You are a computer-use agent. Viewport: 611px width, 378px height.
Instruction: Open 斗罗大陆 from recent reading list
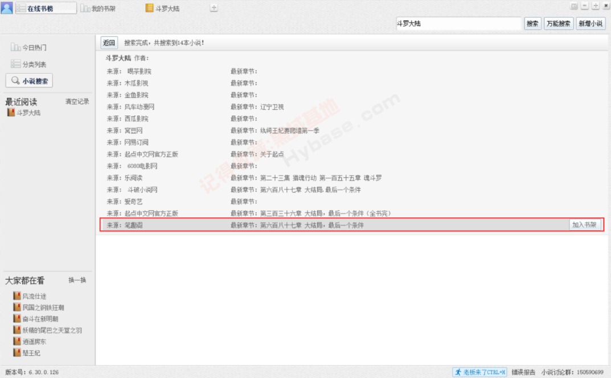click(x=24, y=113)
